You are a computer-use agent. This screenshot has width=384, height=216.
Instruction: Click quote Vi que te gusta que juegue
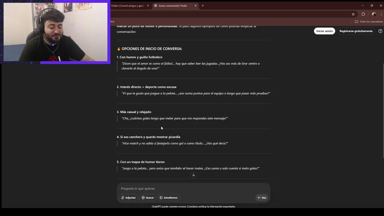point(196,93)
